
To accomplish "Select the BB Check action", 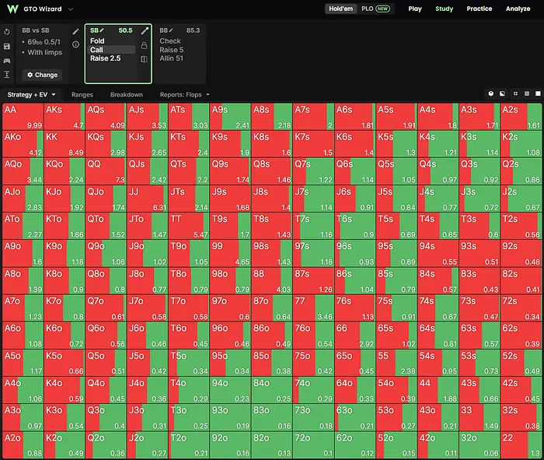I will [x=170, y=41].
